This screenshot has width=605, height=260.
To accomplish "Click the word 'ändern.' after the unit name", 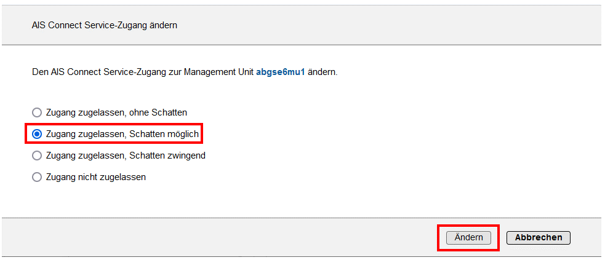I will pyautogui.click(x=323, y=72).
